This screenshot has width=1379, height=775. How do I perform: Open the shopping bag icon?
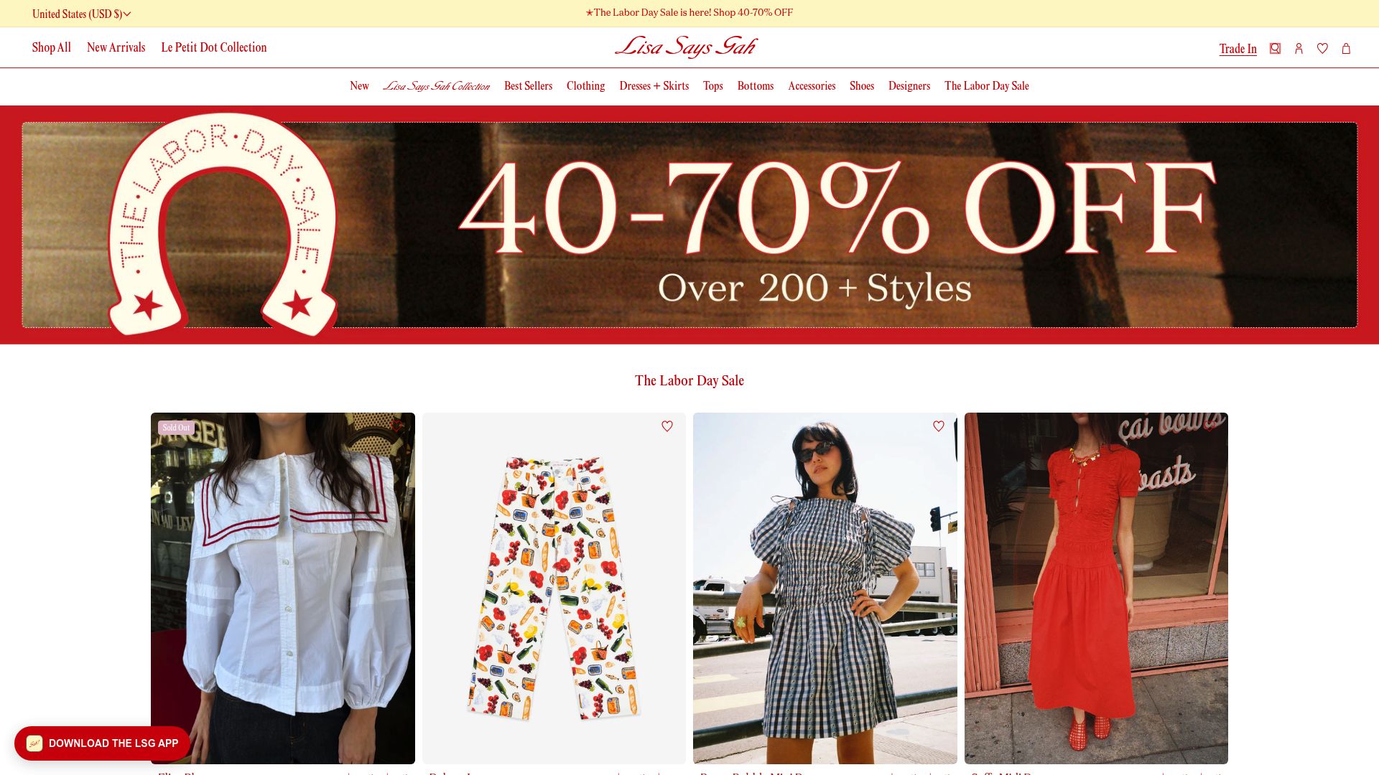pos(1346,48)
